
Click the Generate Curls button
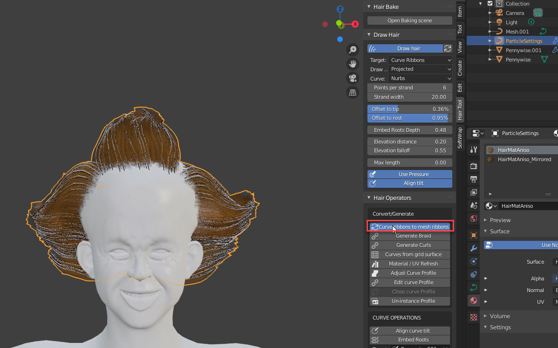point(410,245)
